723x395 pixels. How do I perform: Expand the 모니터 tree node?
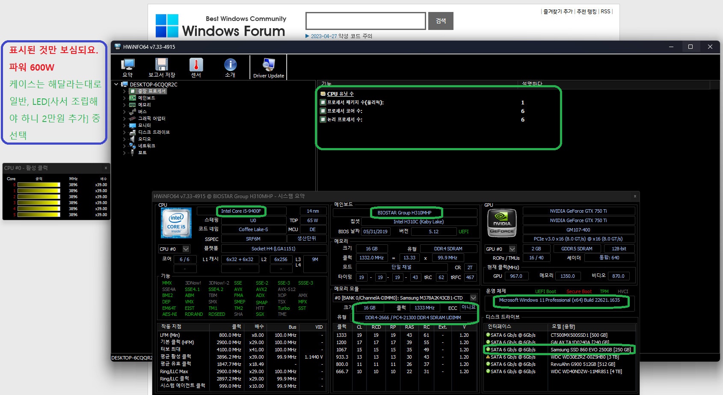pyautogui.click(x=124, y=125)
